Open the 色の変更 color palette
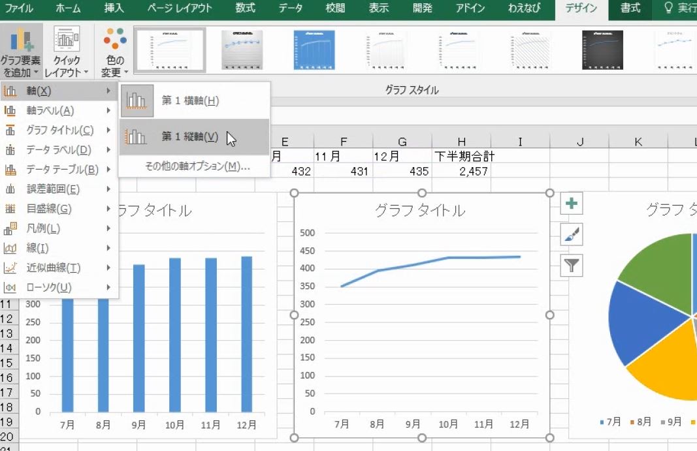Viewport: 697px width, 451px height. pyautogui.click(x=115, y=52)
